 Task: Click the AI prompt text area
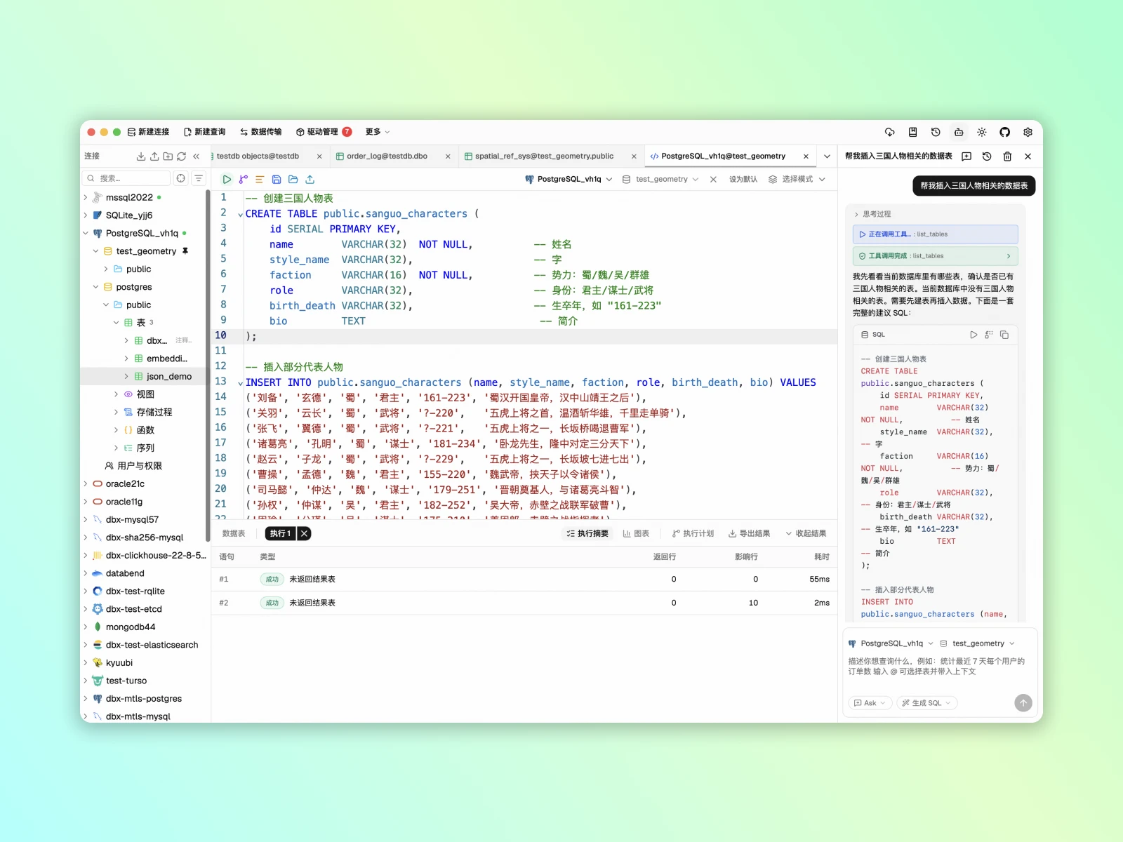[x=940, y=667]
